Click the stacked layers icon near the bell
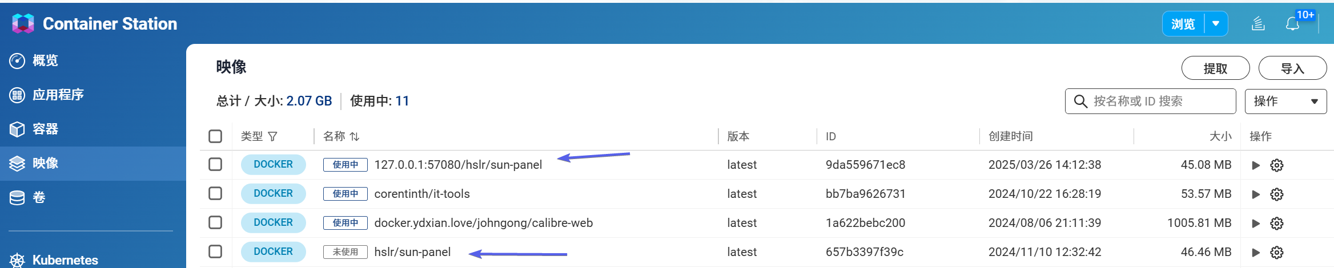This screenshot has width=1334, height=268. 1258,24
